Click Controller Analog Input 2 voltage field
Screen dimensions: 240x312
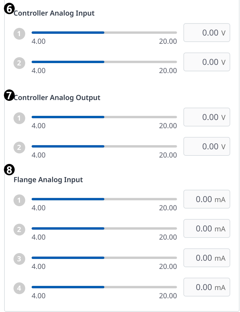point(207,62)
